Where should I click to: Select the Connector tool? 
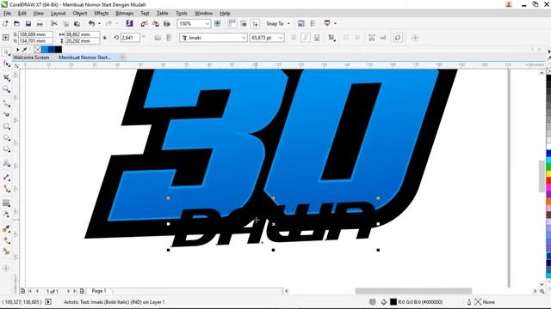[x=6, y=189]
